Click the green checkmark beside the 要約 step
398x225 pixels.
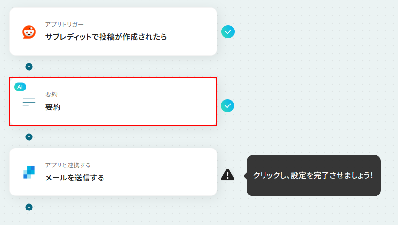pyautogui.click(x=228, y=105)
